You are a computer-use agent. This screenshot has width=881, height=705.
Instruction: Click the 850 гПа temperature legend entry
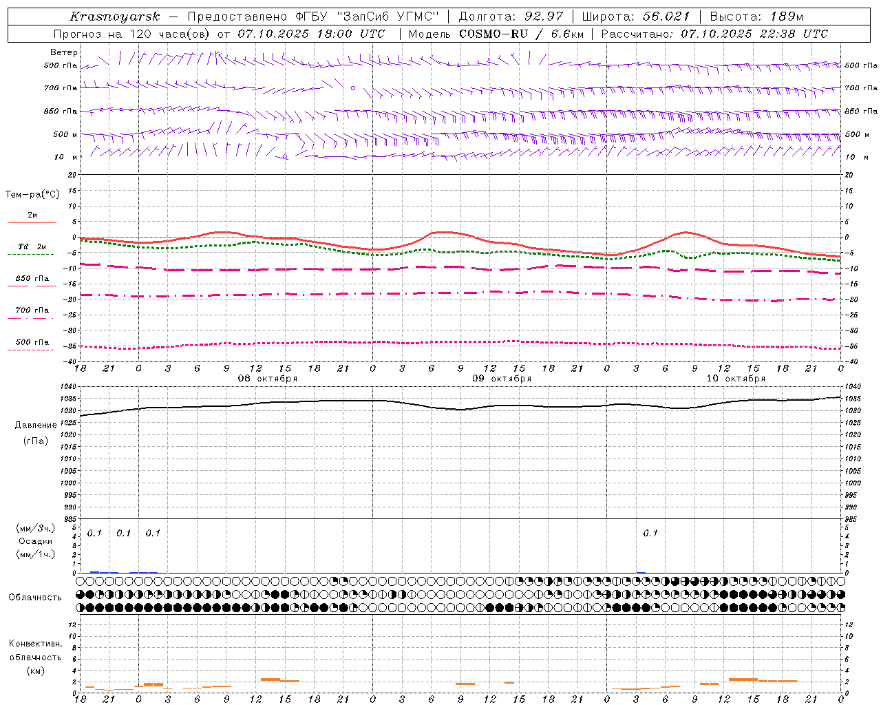tap(32, 280)
